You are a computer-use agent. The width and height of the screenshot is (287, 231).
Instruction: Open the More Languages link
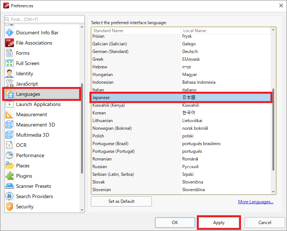click(256, 202)
